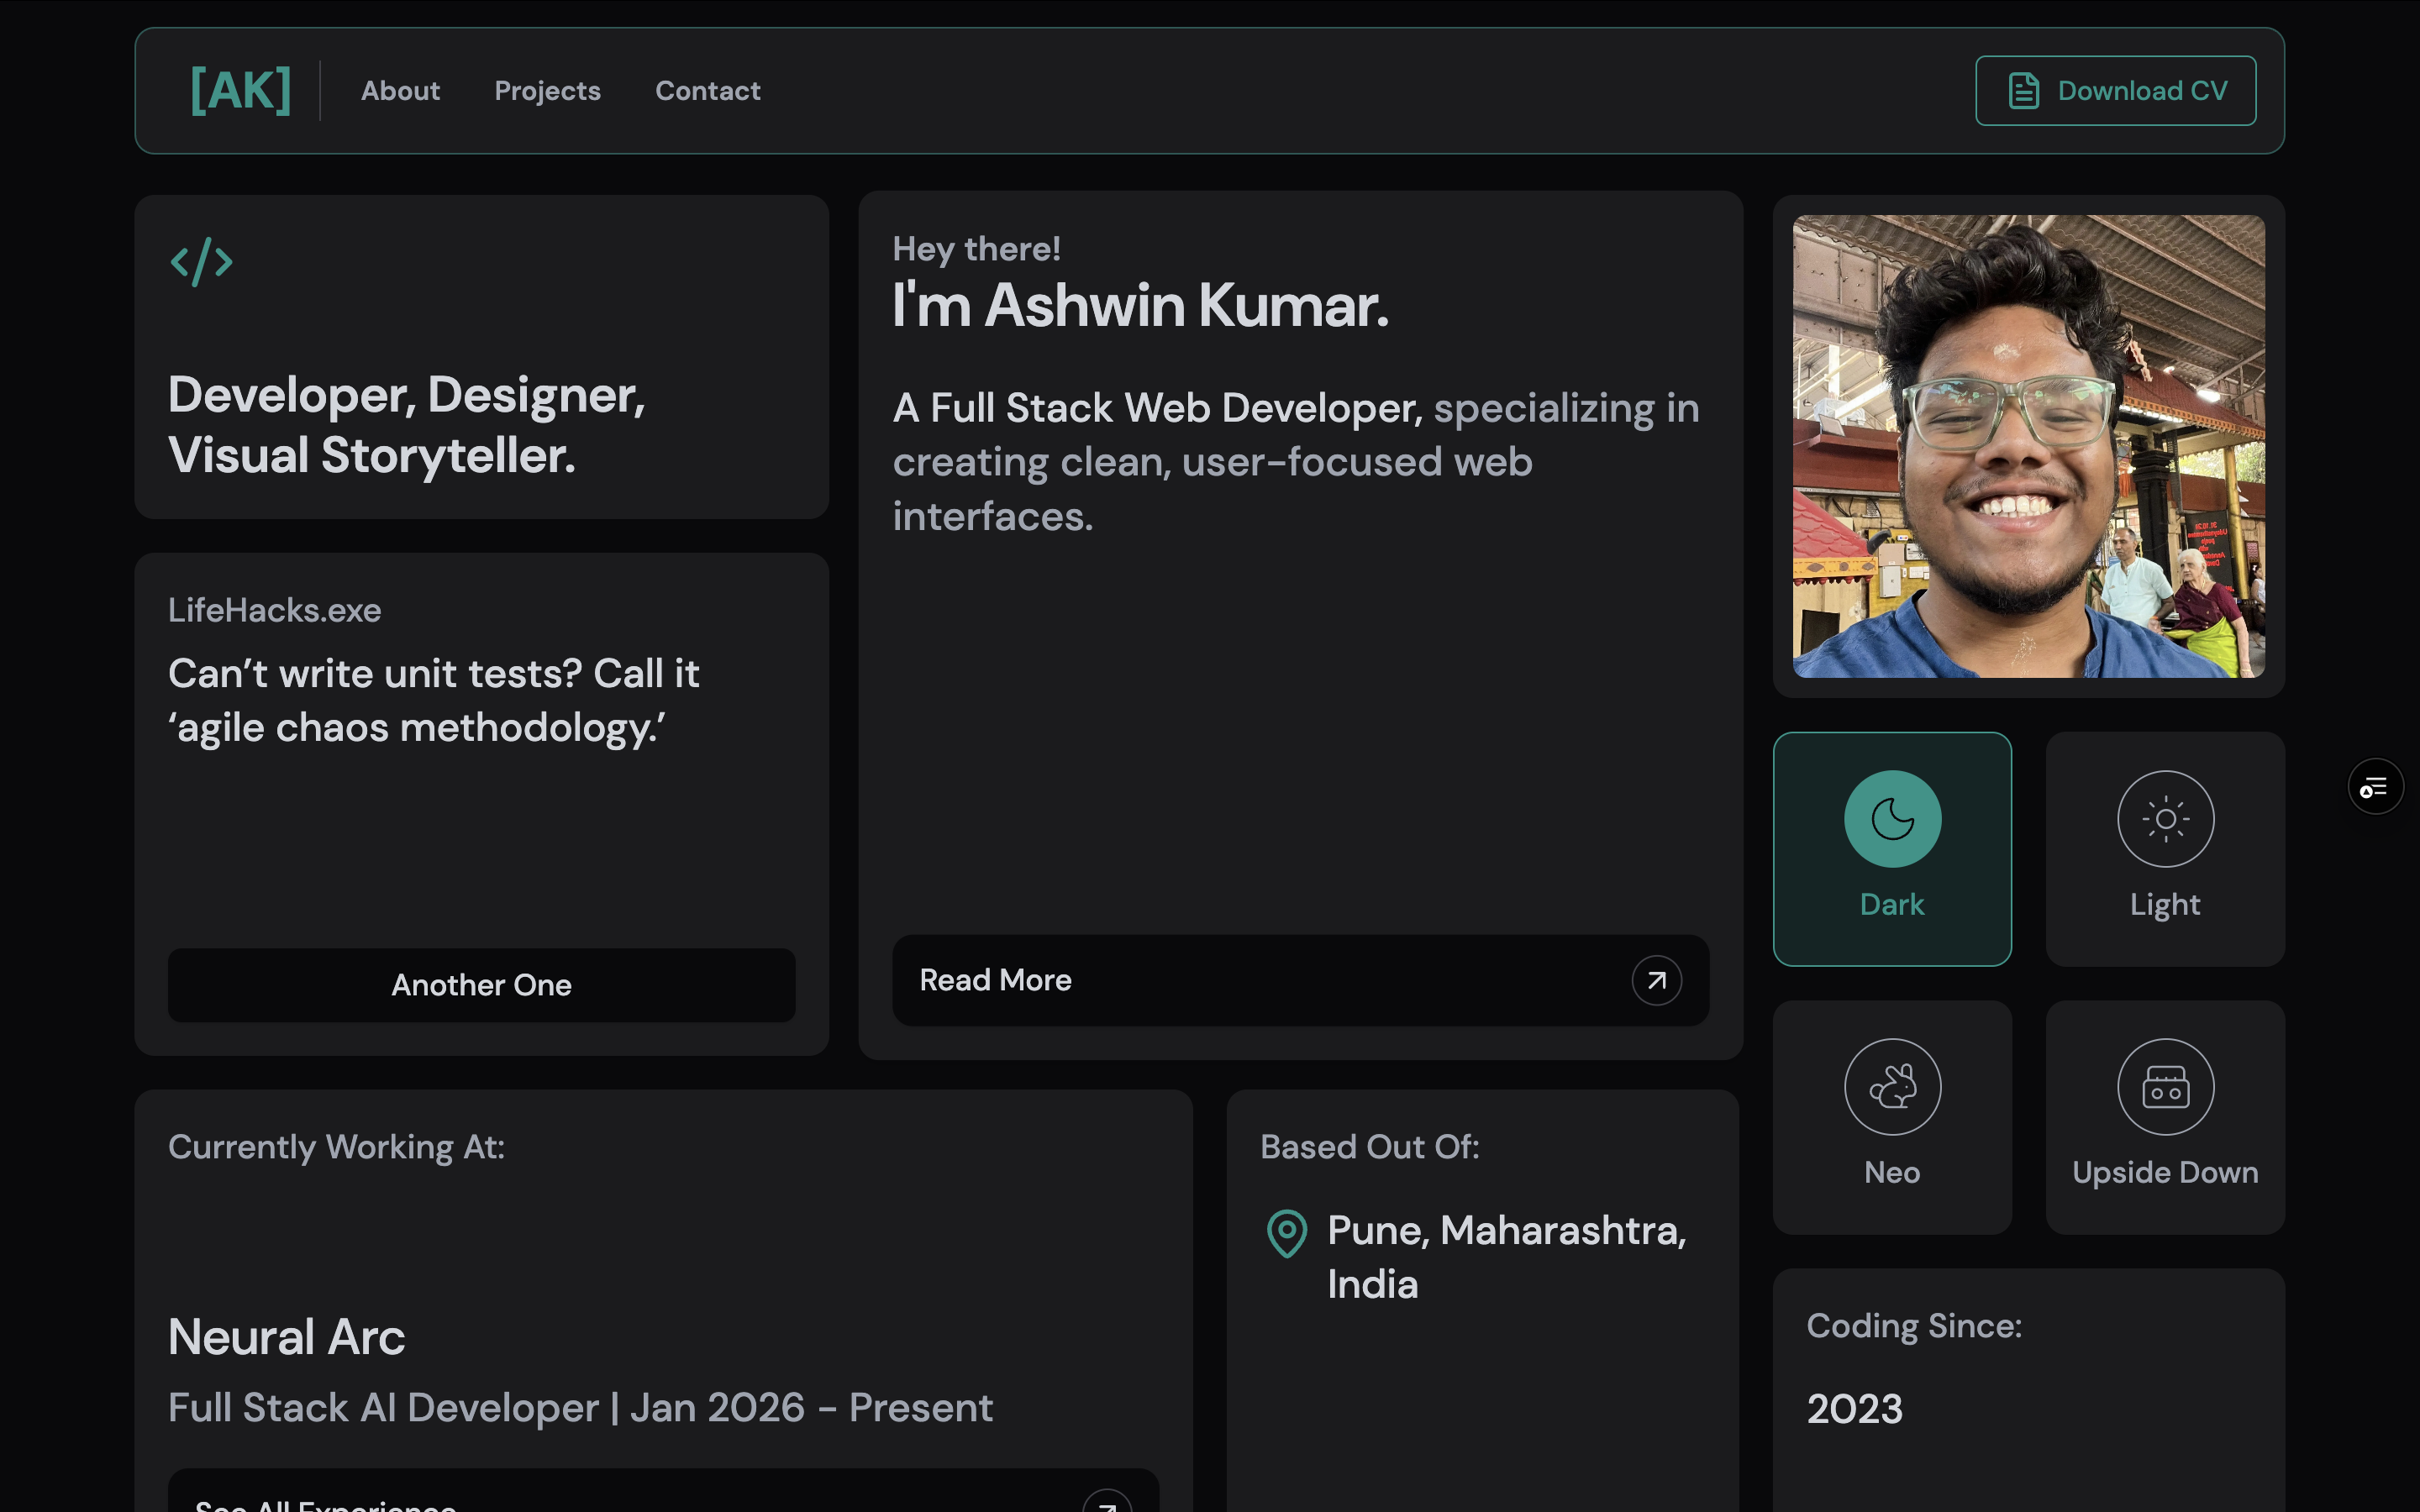Click the [AK] logo

[x=240, y=91]
